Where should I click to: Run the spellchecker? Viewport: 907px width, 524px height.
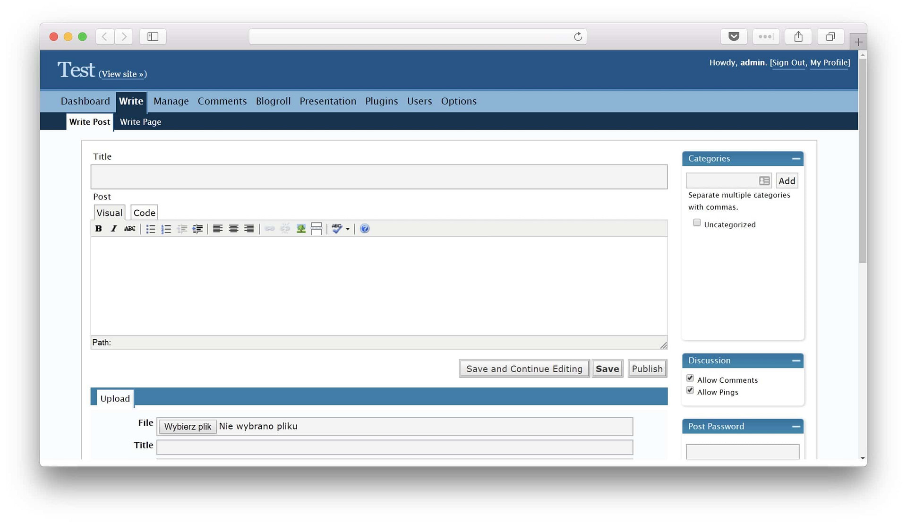337,229
